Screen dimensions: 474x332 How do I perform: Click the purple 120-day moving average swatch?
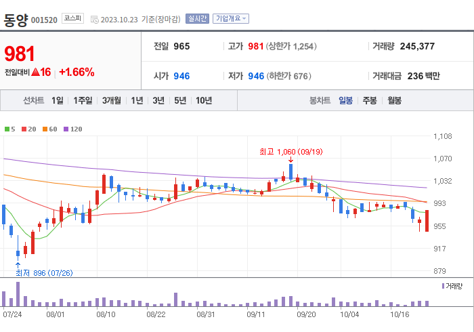[x=66, y=129]
